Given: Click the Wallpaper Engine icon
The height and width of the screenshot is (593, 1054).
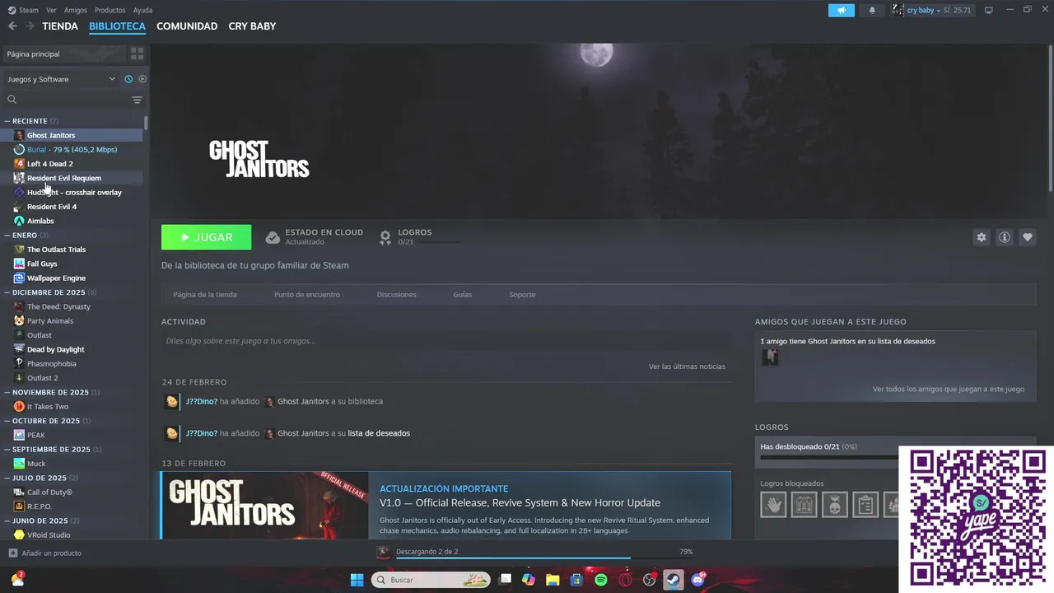Looking at the screenshot, I should 19,278.
